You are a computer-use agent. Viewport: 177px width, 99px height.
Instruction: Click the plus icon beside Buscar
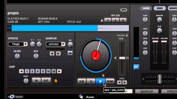tap(81, 97)
